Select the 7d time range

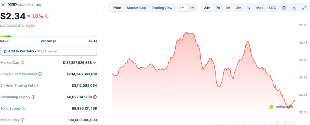[218, 8]
